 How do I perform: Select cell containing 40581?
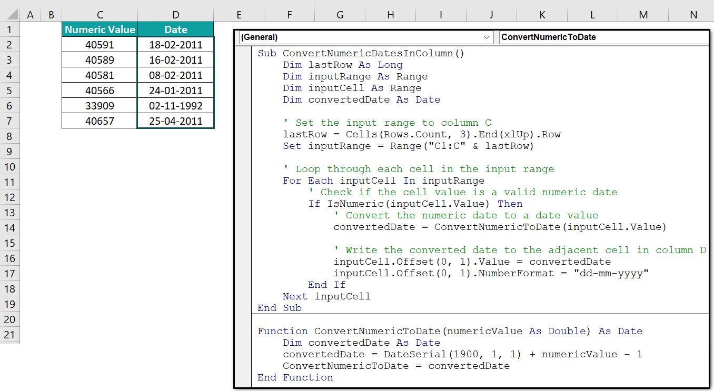(x=100, y=75)
